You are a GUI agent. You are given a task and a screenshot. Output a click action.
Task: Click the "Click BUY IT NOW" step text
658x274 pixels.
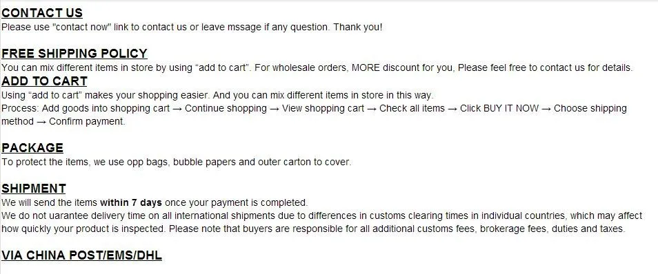pos(499,108)
